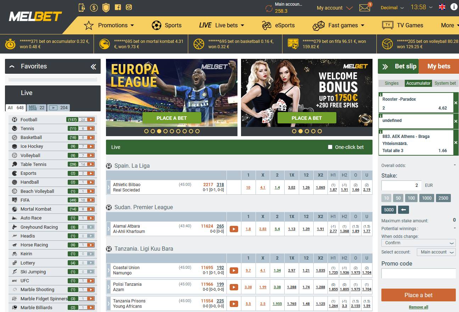Remove the undefined bet slip entry

[456, 121]
